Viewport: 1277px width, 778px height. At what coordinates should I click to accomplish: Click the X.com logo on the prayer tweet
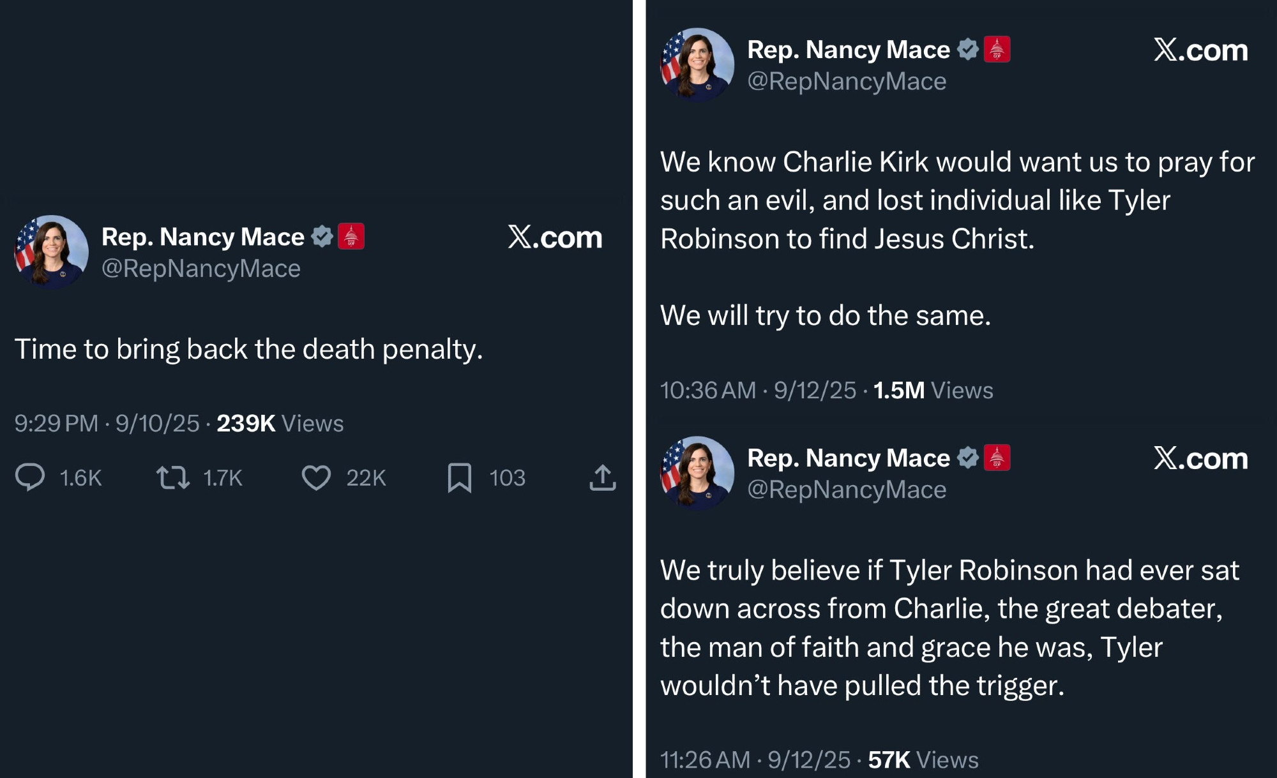1200,50
